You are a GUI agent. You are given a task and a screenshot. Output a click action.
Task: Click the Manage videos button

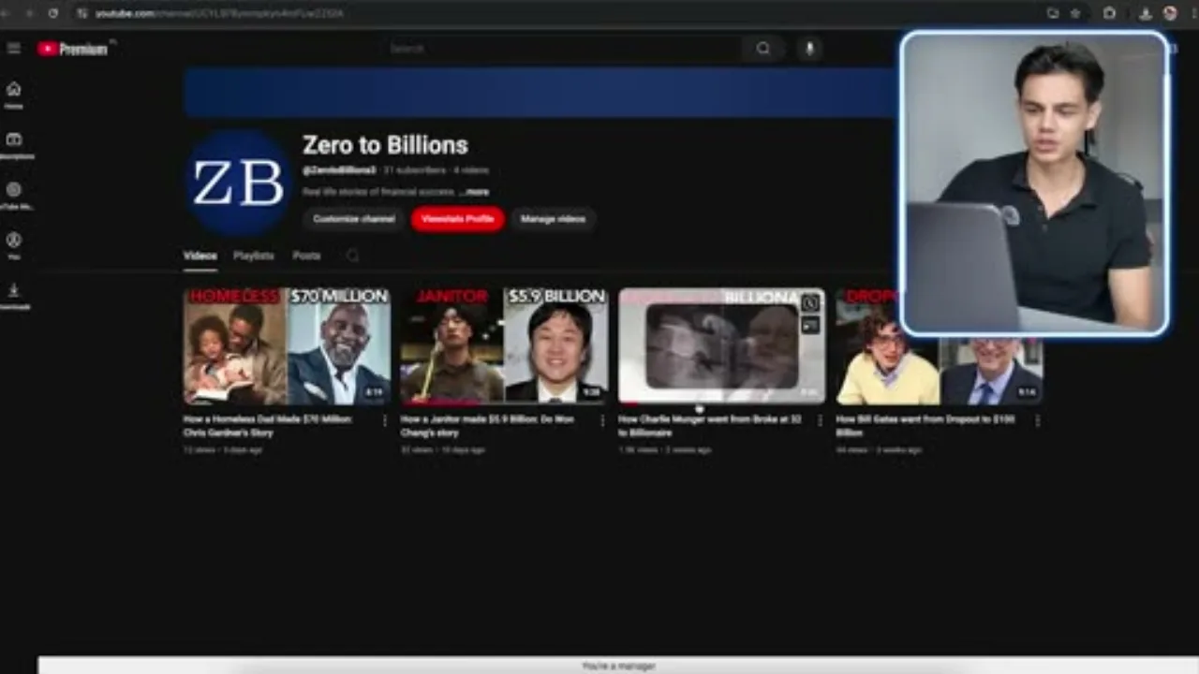coord(553,219)
